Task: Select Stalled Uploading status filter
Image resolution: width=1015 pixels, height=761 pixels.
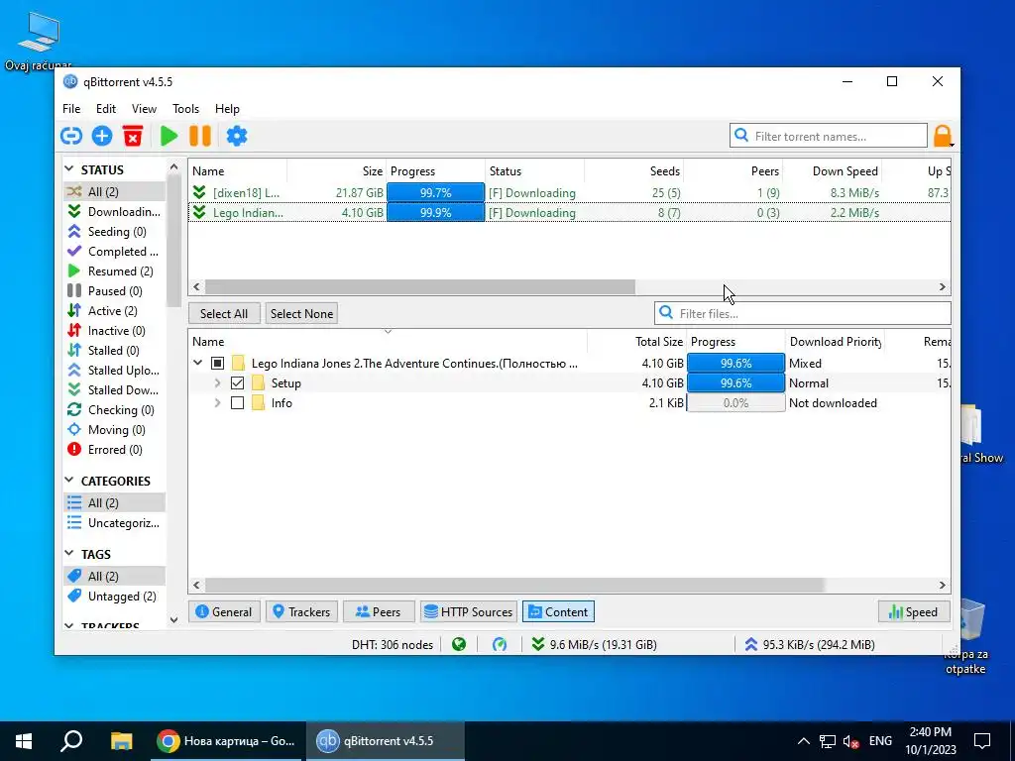Action: 114,371
